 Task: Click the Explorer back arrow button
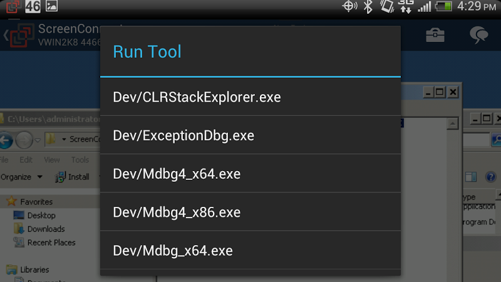[6, 138]
